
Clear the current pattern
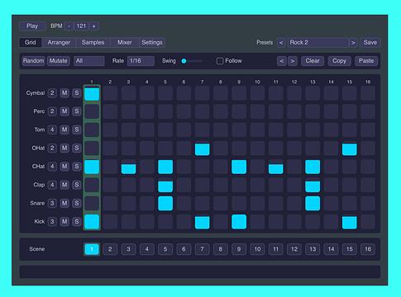click(x=313, y=61)
